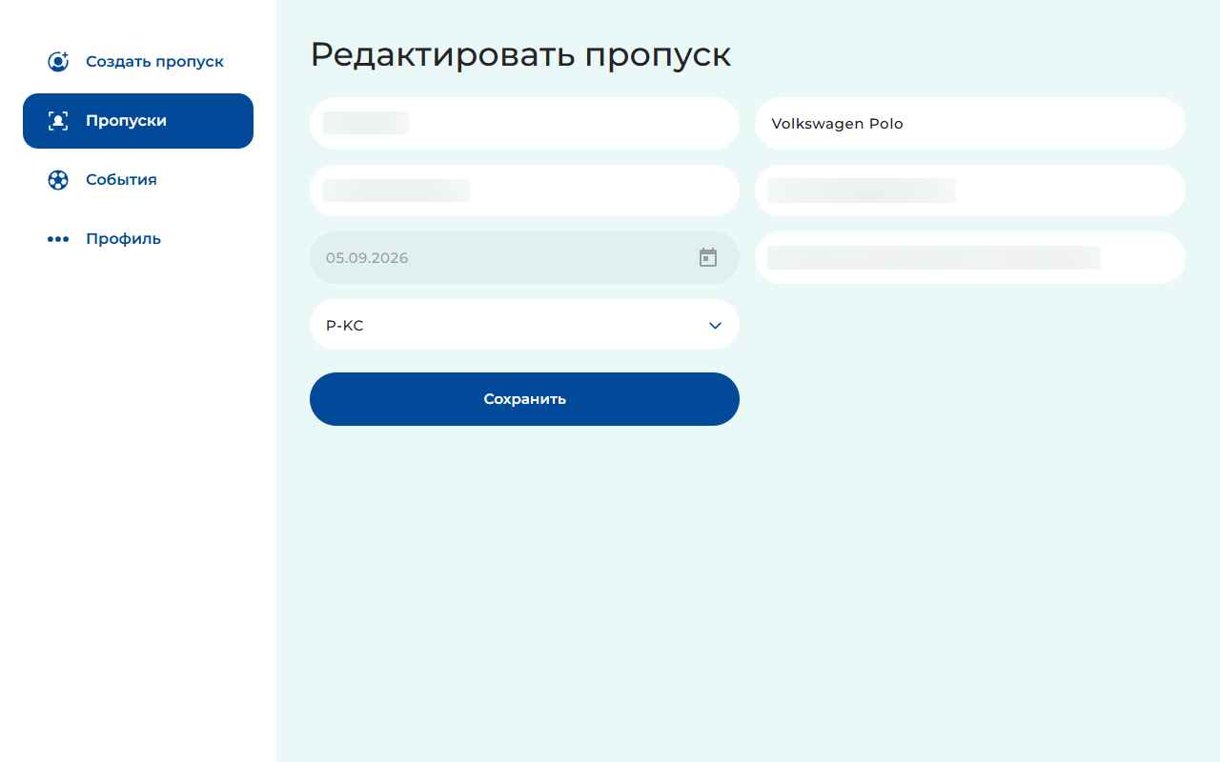Click the 05.09.2026 date field
Image resolution: width=1220 pixels, height=762 pixels.
tap(524, 257)
